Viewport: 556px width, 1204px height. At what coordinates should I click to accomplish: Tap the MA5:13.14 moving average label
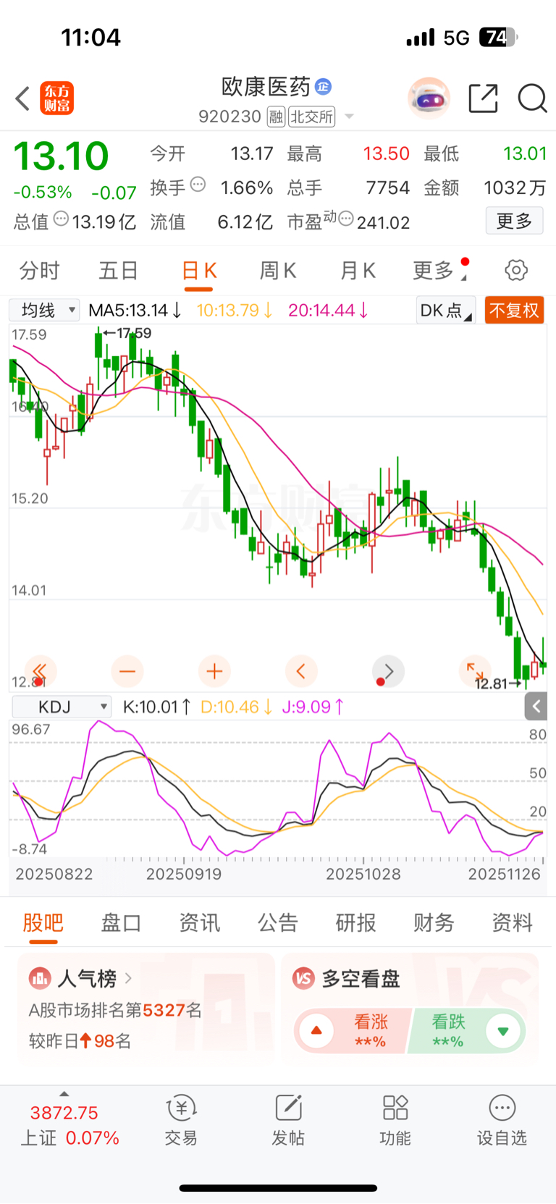135,311
